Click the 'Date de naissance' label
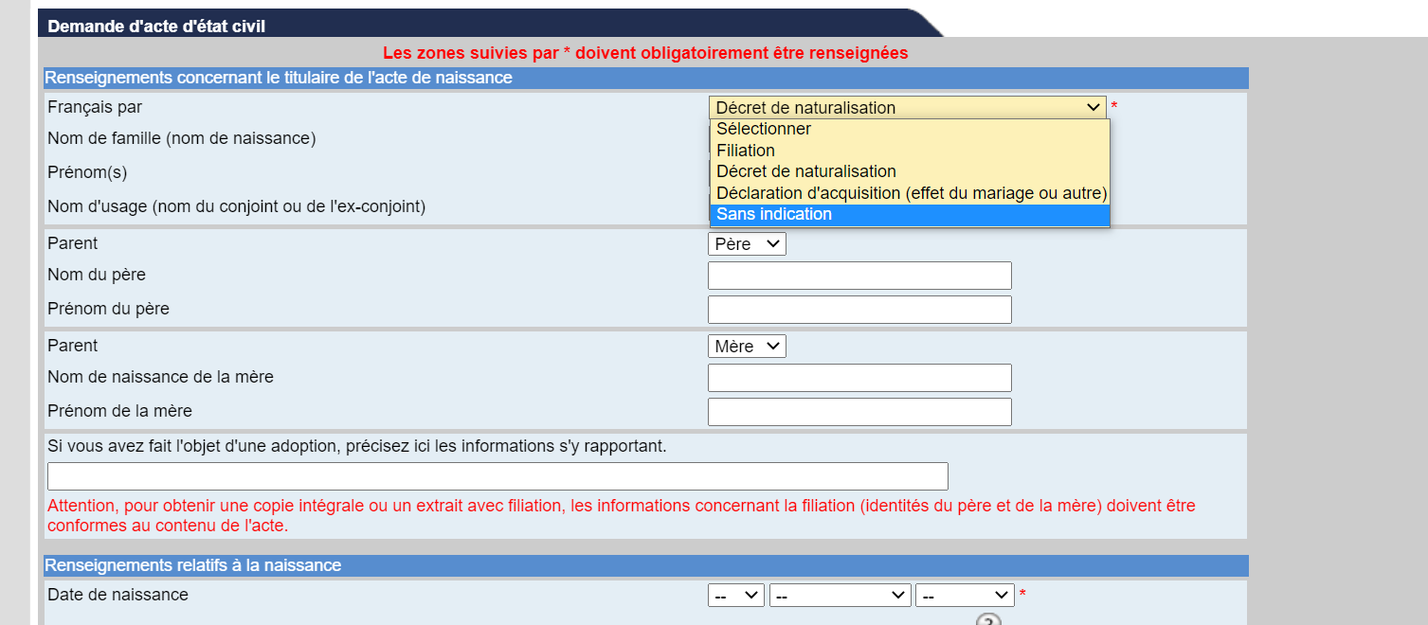The height and width of the screenshot is (625, 1428). pos(117,595)
